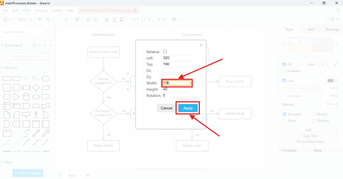
Task: Click the zoom in magnifier icon
Action: [x=40, y=20]
